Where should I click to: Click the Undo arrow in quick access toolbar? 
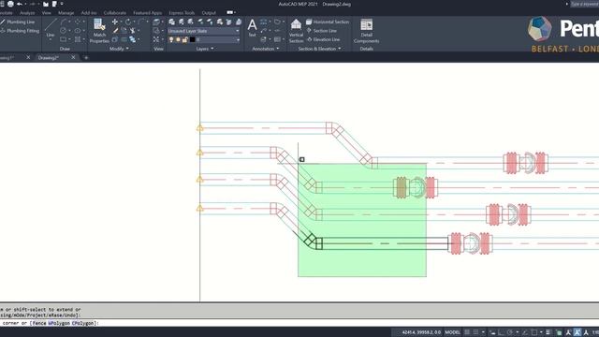tap(20, 4)
